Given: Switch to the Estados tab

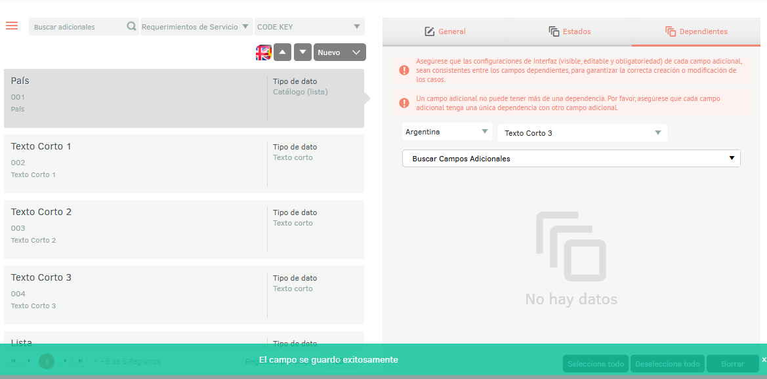Looking at the screenshot, I should pos(570,31).
